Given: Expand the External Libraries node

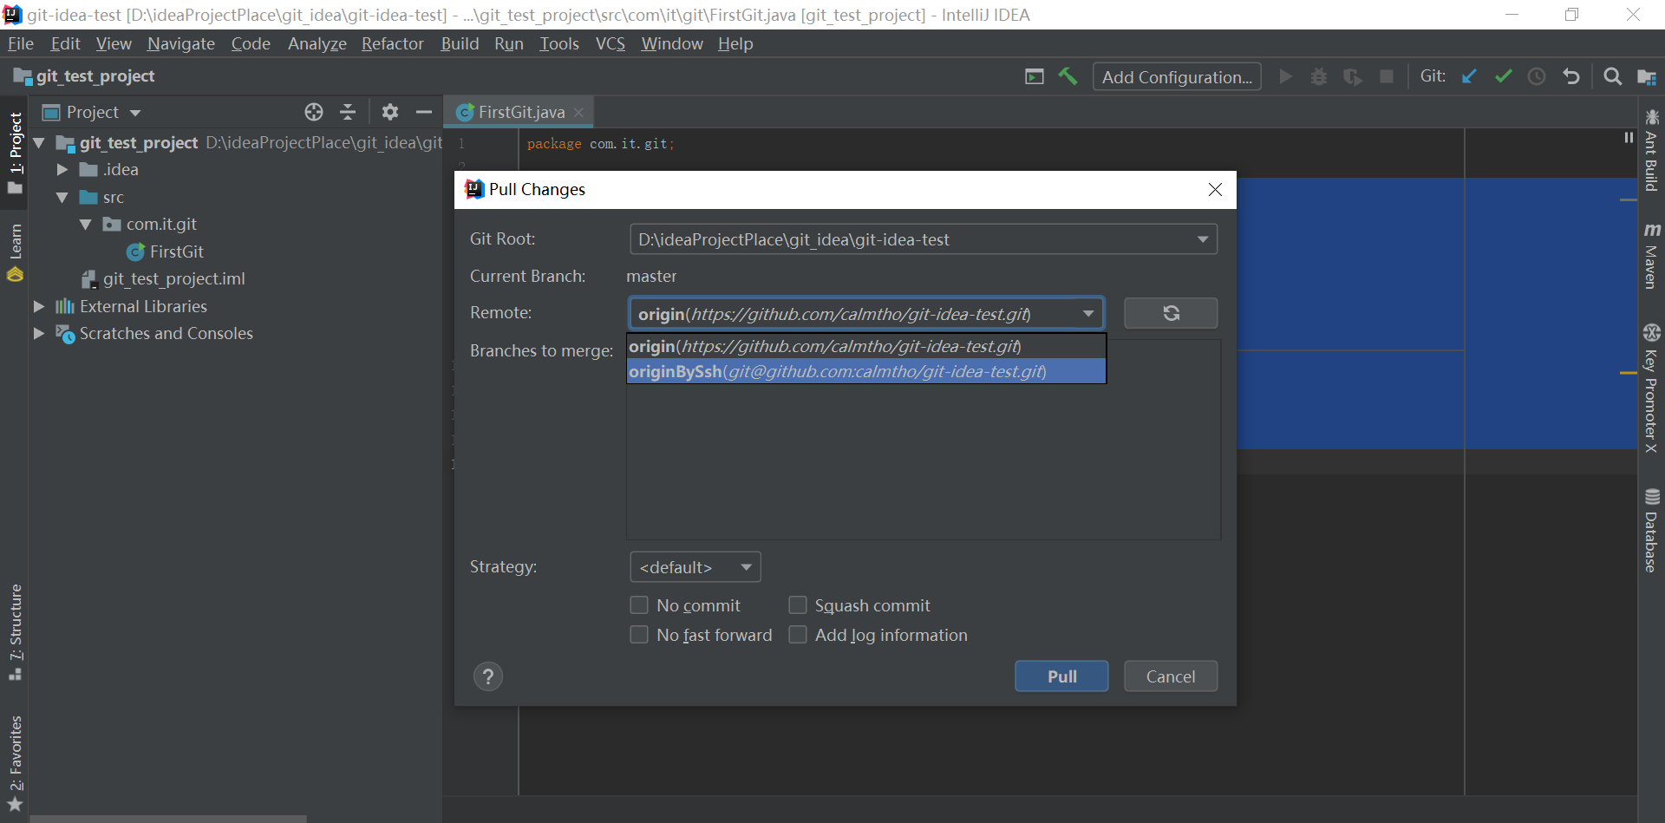Looking at the screenshot, I should [x=38, y=306].
